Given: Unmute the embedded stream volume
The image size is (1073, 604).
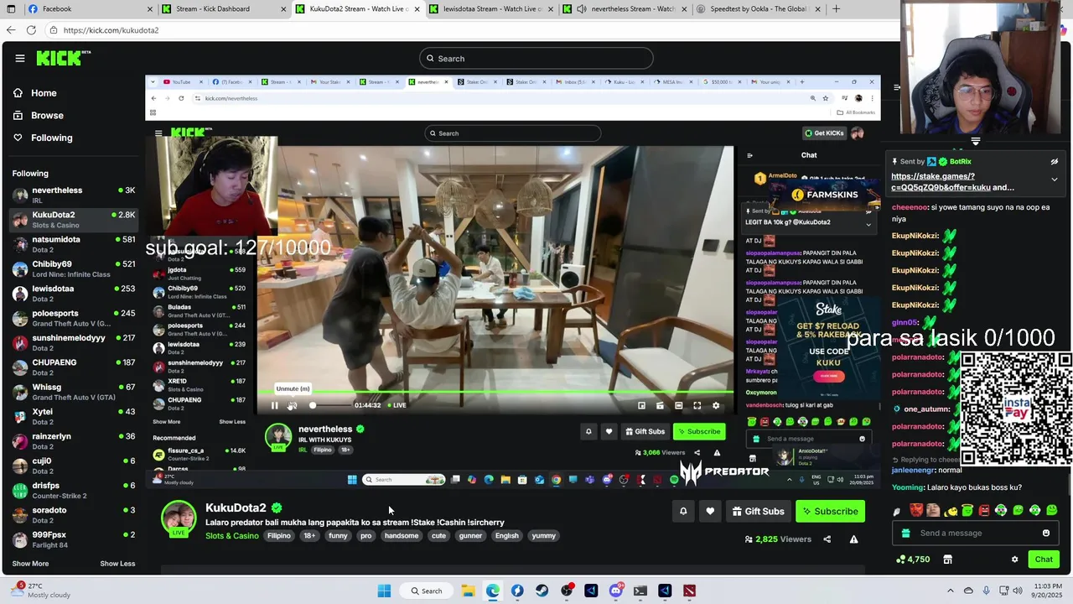Looking at the screenshot, I should pos(292,405).
